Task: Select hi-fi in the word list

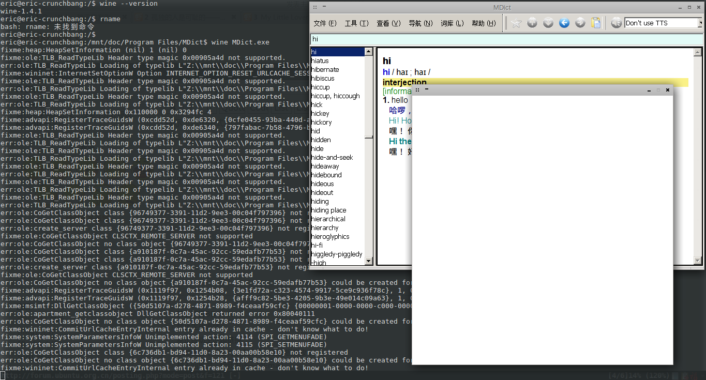Action: [317, 245]
